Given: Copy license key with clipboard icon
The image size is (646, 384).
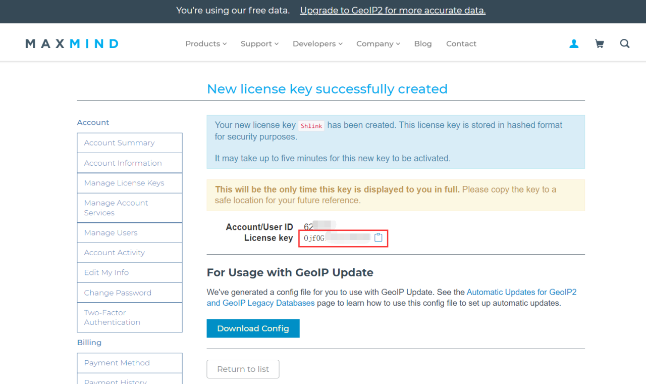Looking at the screenshot, I should [379, 237].
